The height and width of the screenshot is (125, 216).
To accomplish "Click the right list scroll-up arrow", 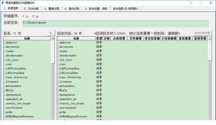I will click(x=210, y=38).
